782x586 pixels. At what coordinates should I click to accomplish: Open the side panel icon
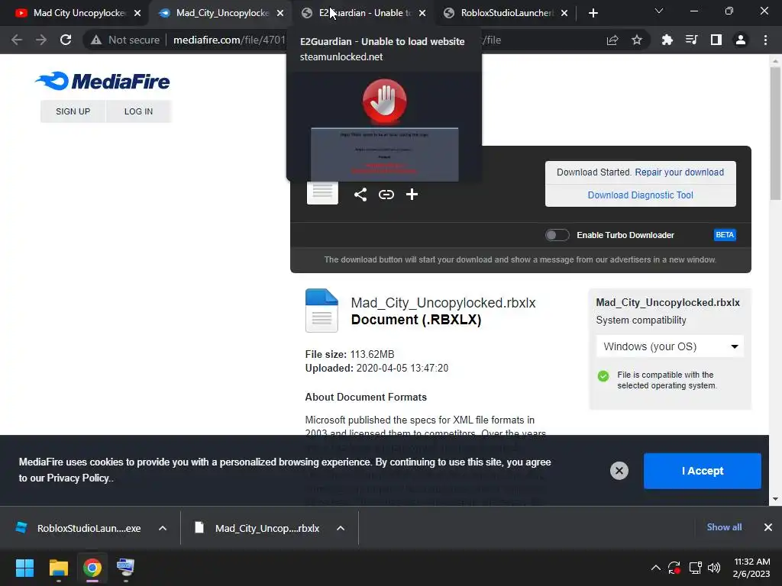click(716, 40)
